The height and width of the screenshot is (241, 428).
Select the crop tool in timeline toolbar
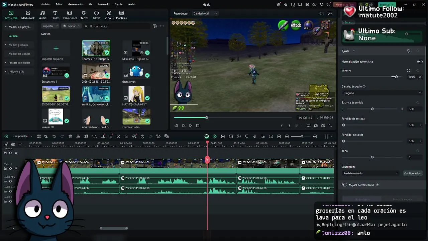click(103, 137)
